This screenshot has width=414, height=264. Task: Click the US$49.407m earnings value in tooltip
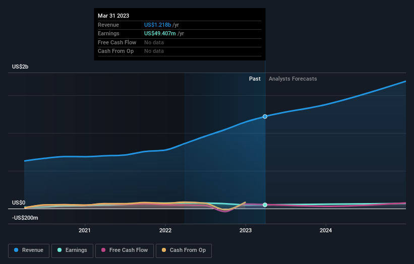pyautogui.click(x=160, y=33)
